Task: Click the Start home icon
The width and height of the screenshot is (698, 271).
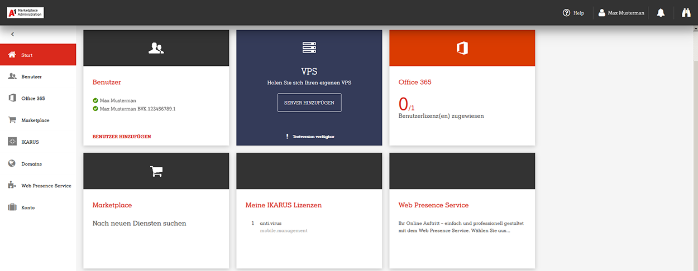Action: [x=12, y=55]
